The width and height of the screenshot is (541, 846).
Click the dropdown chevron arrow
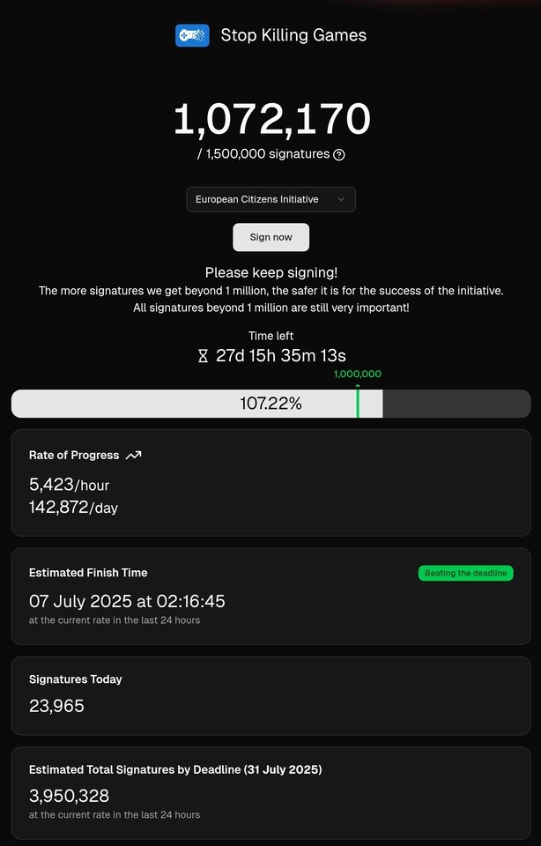[341, 199]
